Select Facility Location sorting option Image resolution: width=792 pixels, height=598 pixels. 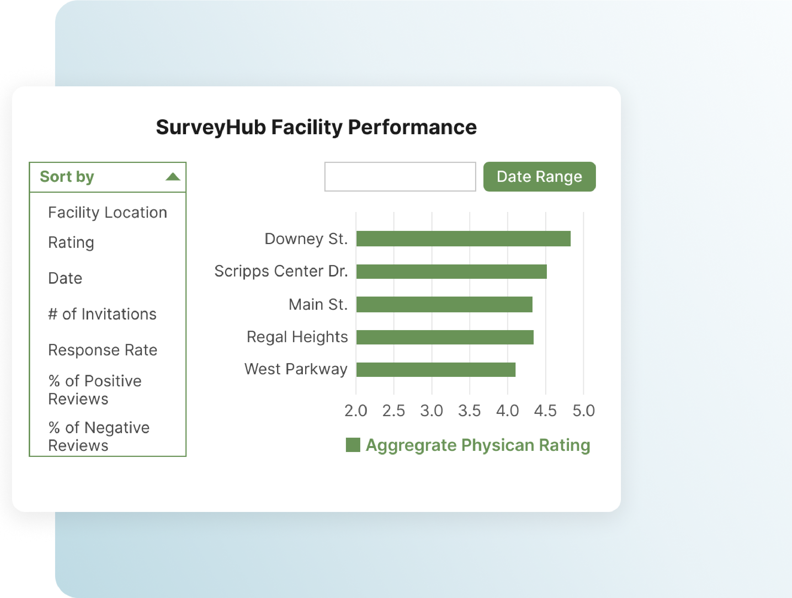pos(107,213)
